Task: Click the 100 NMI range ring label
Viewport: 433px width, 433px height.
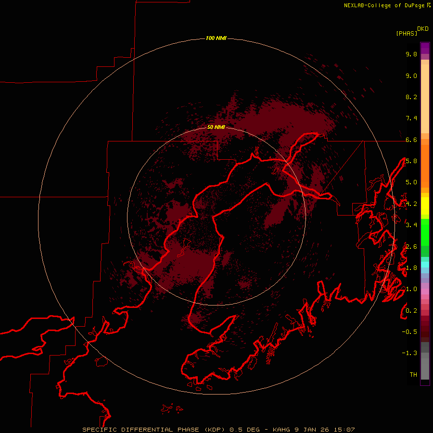Action: click(x=216, y=38)
